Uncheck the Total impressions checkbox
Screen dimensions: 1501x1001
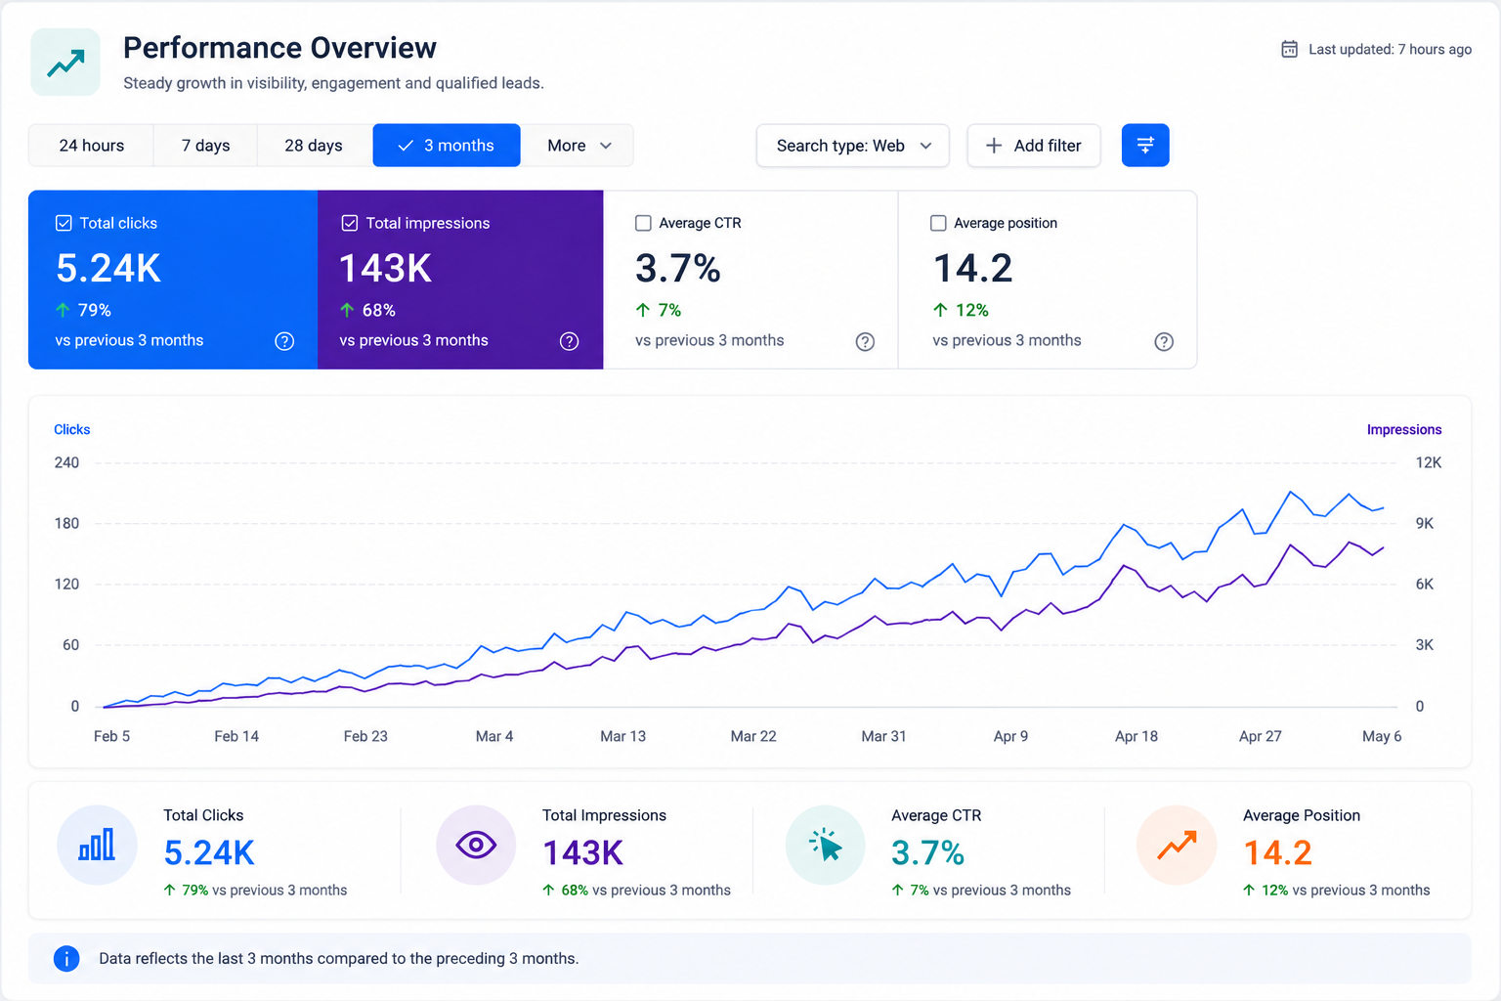(x=349, y=223)
